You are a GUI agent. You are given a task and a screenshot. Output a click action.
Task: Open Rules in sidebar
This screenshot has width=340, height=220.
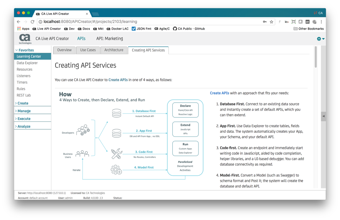21,89
